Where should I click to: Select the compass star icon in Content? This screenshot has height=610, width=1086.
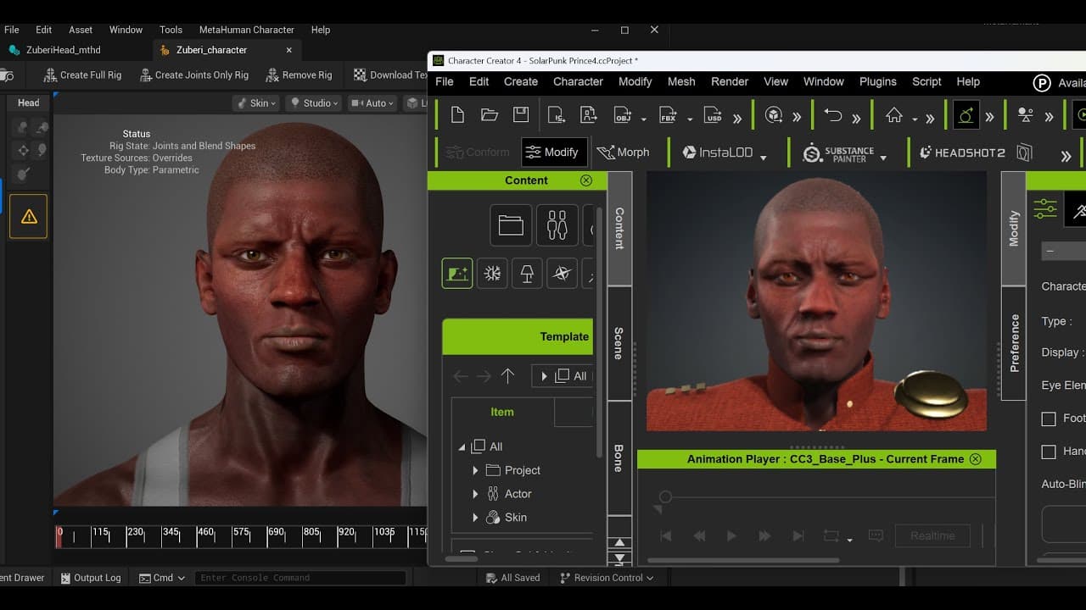(x=562, y=274)
